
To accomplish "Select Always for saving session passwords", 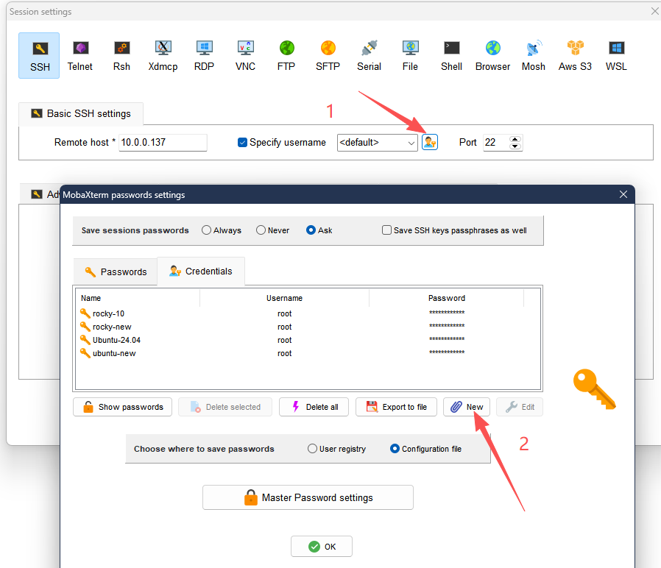I will point(206,230).
